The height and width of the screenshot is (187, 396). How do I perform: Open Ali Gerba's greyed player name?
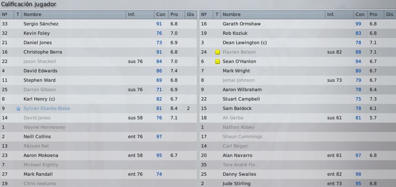click(x=233, y=118)
